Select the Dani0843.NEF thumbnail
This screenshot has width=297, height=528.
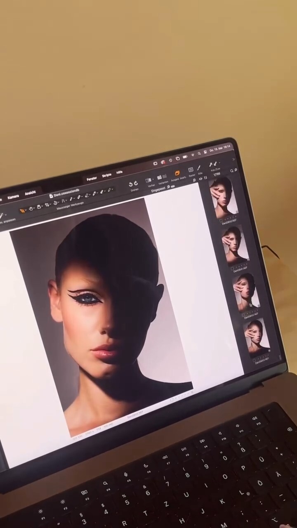[x=256, y=338]
